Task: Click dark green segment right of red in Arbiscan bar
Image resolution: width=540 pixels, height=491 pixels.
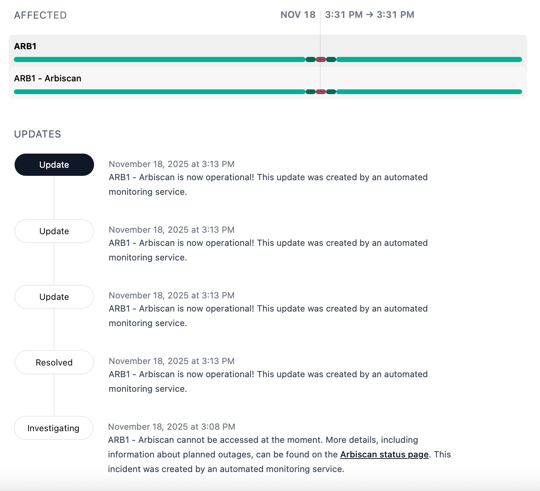Action: pos(331,92)
